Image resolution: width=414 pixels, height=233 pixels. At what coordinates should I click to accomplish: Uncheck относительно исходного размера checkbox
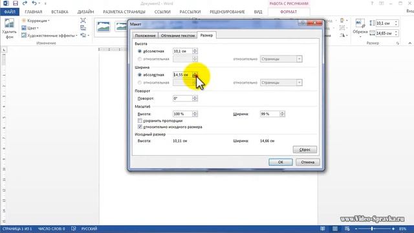140,127
